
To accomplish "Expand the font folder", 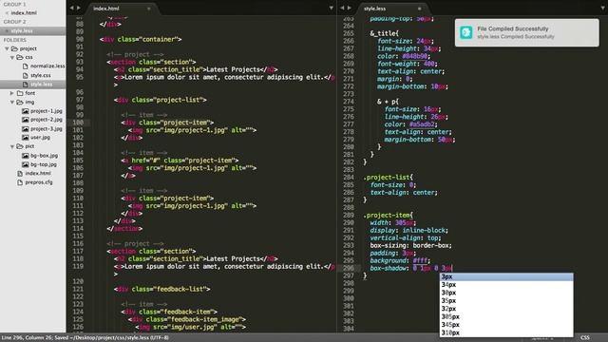I will tap(12, 93).
